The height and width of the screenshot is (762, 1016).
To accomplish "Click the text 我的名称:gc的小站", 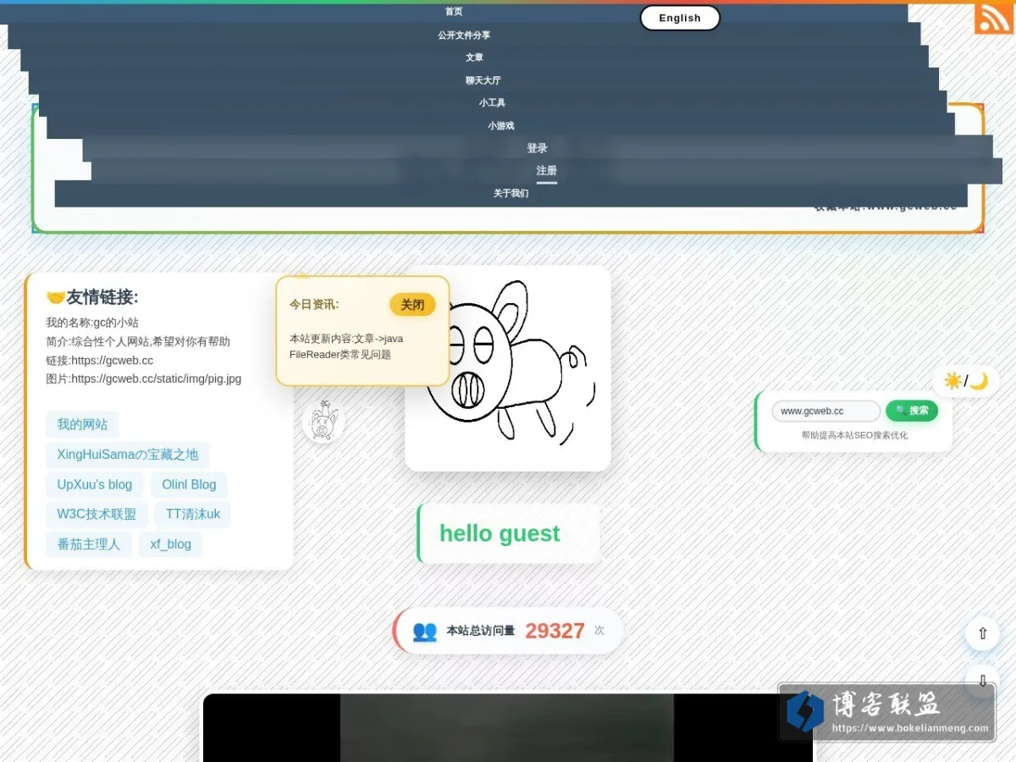I will point(92,323).
